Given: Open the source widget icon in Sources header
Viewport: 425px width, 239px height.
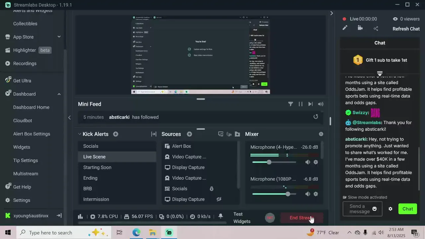Looking at the screenshot, I should click(x=220, y=134).
